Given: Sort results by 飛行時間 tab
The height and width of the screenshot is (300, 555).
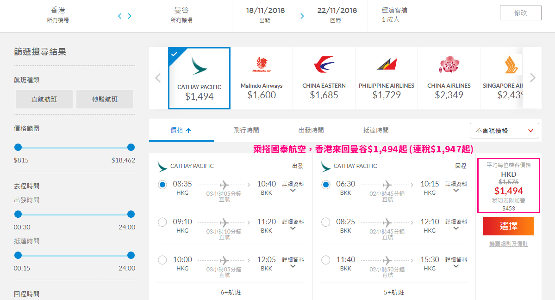Looking at the screenshot, I should point(246,130).
